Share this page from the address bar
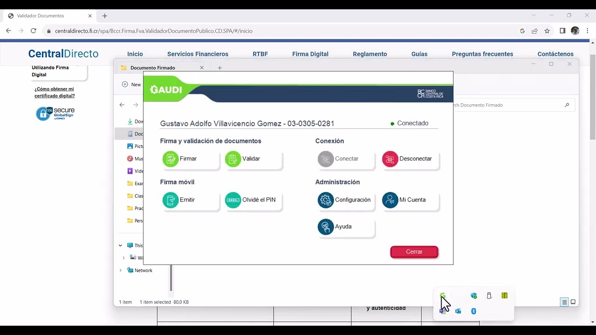Viewport: 596px width, 335px height. pyautogui.click(x=535, y=31)
